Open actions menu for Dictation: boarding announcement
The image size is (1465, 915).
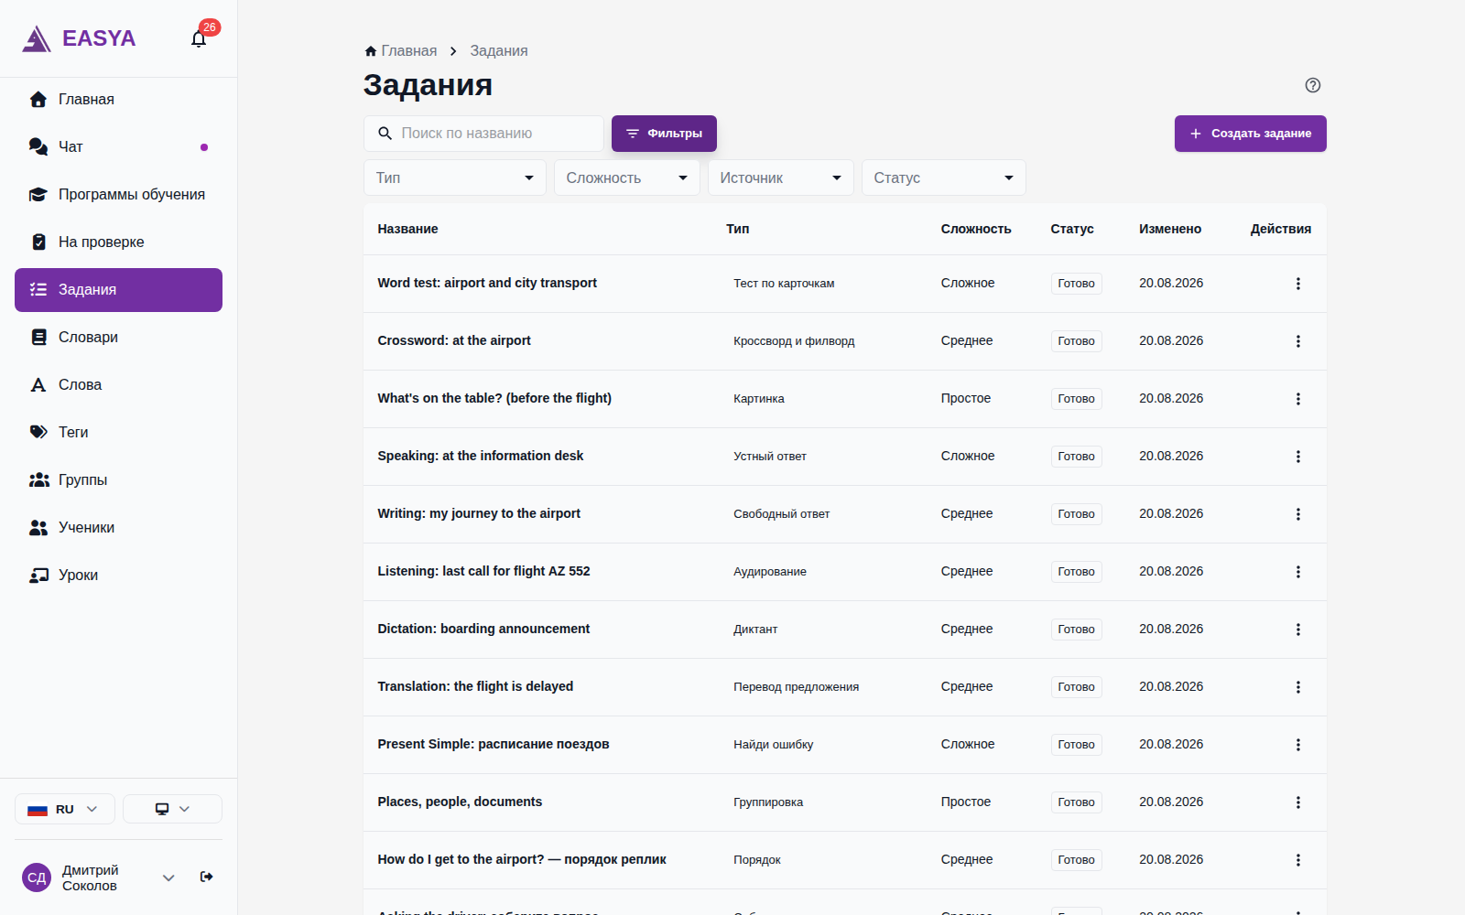(1297, 630)
